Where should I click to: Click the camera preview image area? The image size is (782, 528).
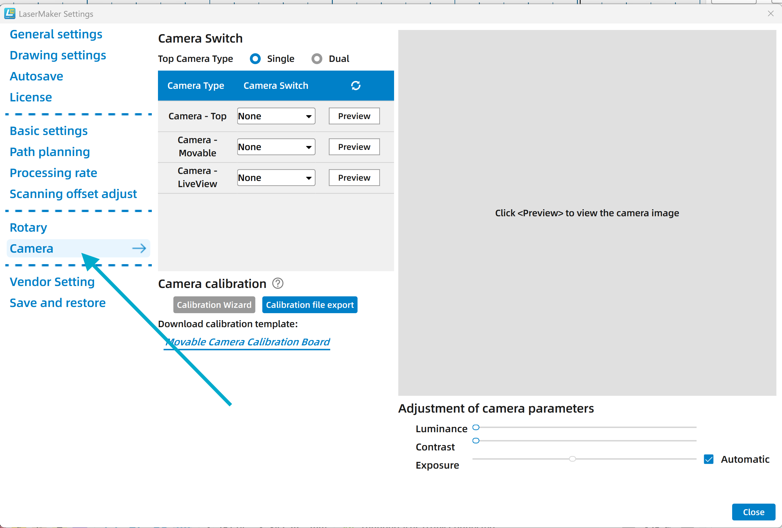tap(587, 213)
